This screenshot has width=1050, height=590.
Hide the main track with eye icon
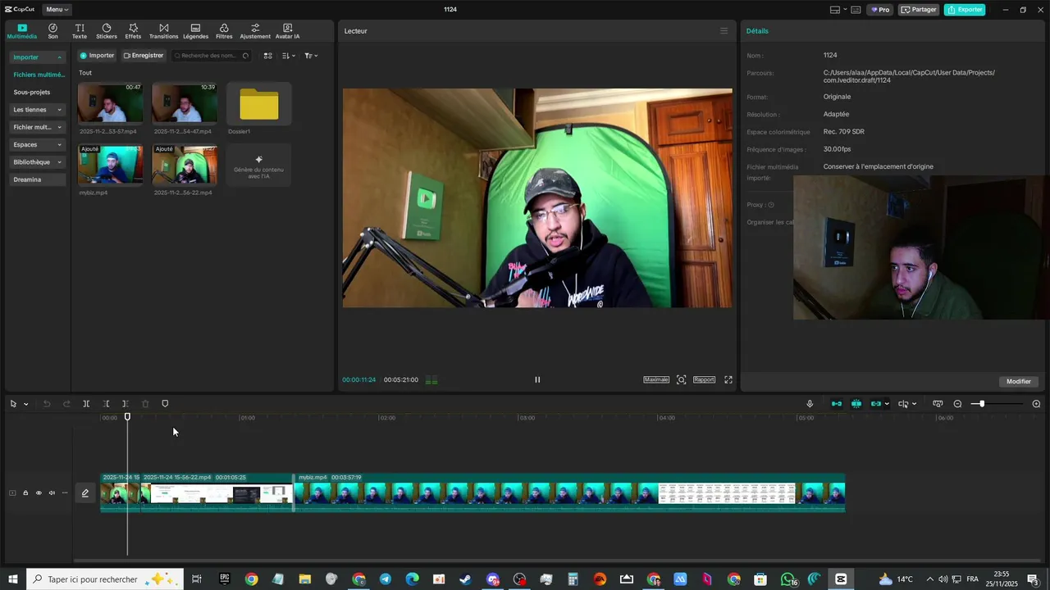[39, 492]
